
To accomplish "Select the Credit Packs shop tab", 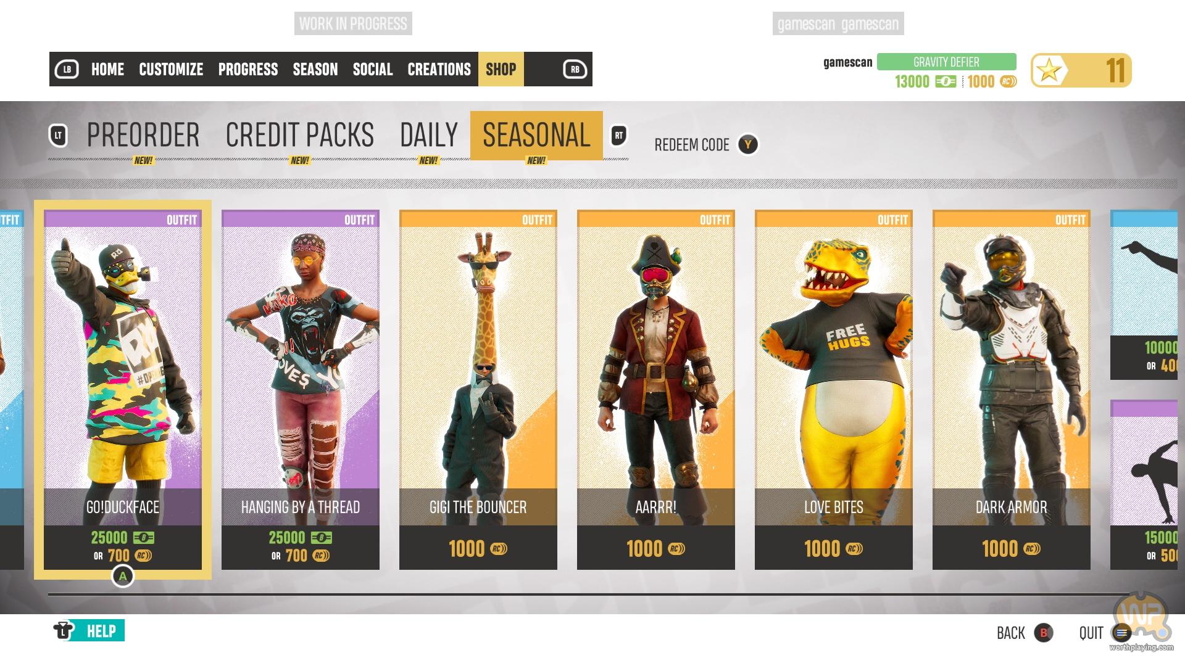I will pyautogui.click(x=300, y=135).
